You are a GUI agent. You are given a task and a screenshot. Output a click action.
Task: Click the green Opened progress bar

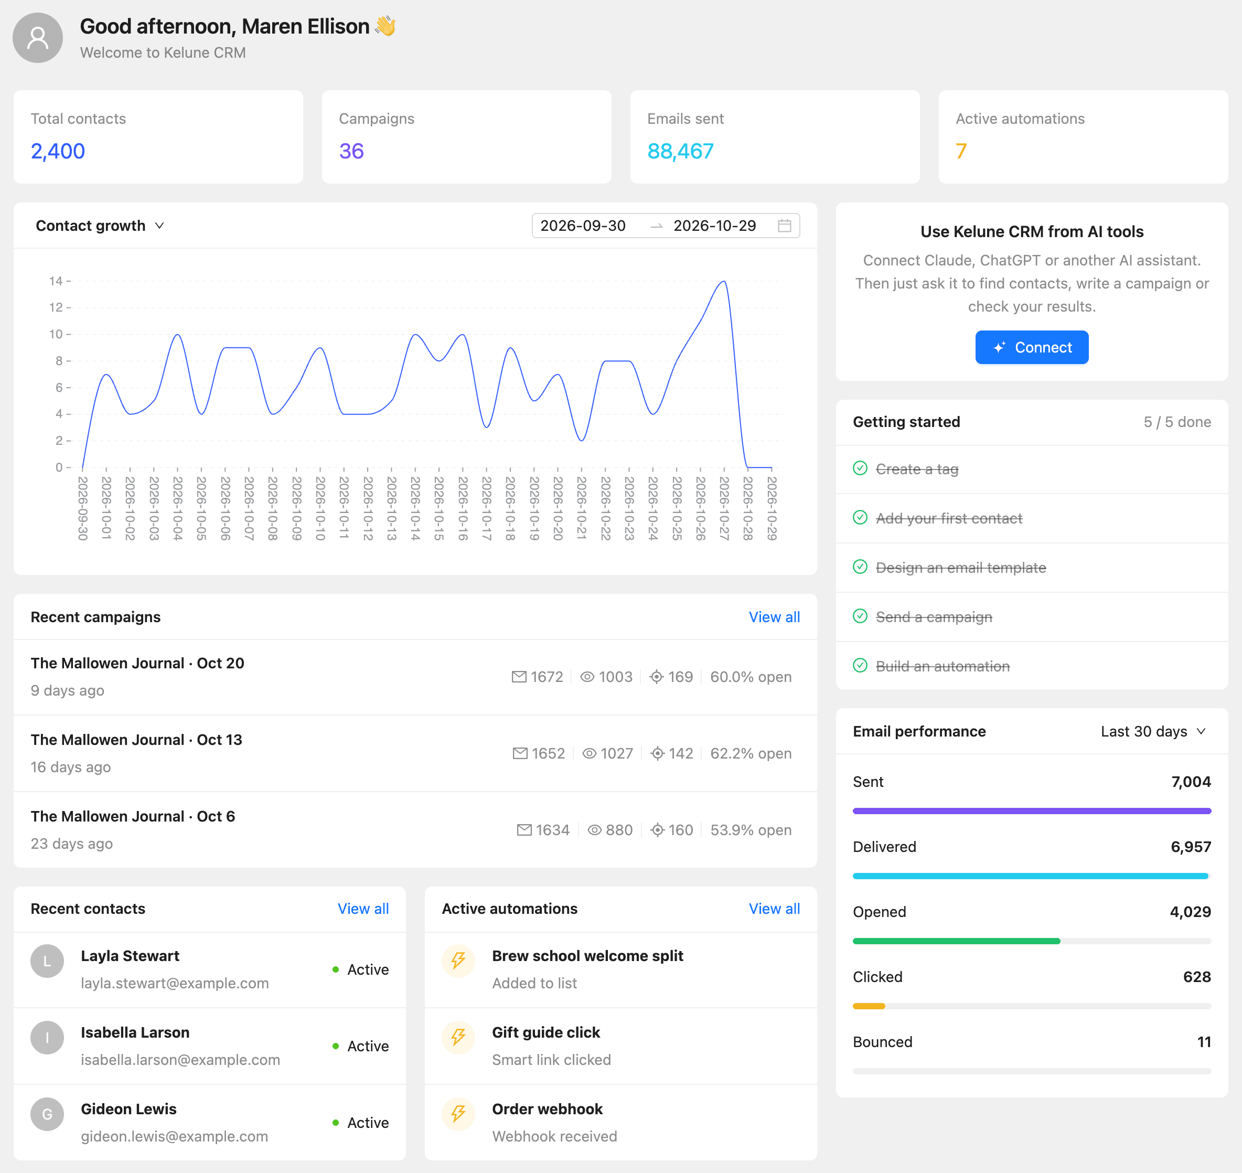pos(956,941)
